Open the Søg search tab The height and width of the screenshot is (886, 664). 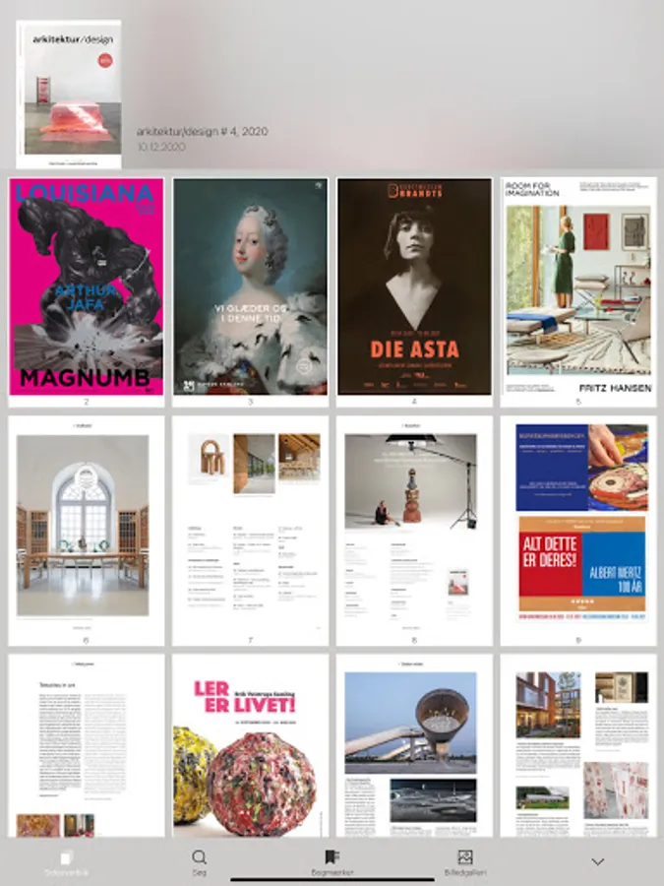tap(200, 862)
